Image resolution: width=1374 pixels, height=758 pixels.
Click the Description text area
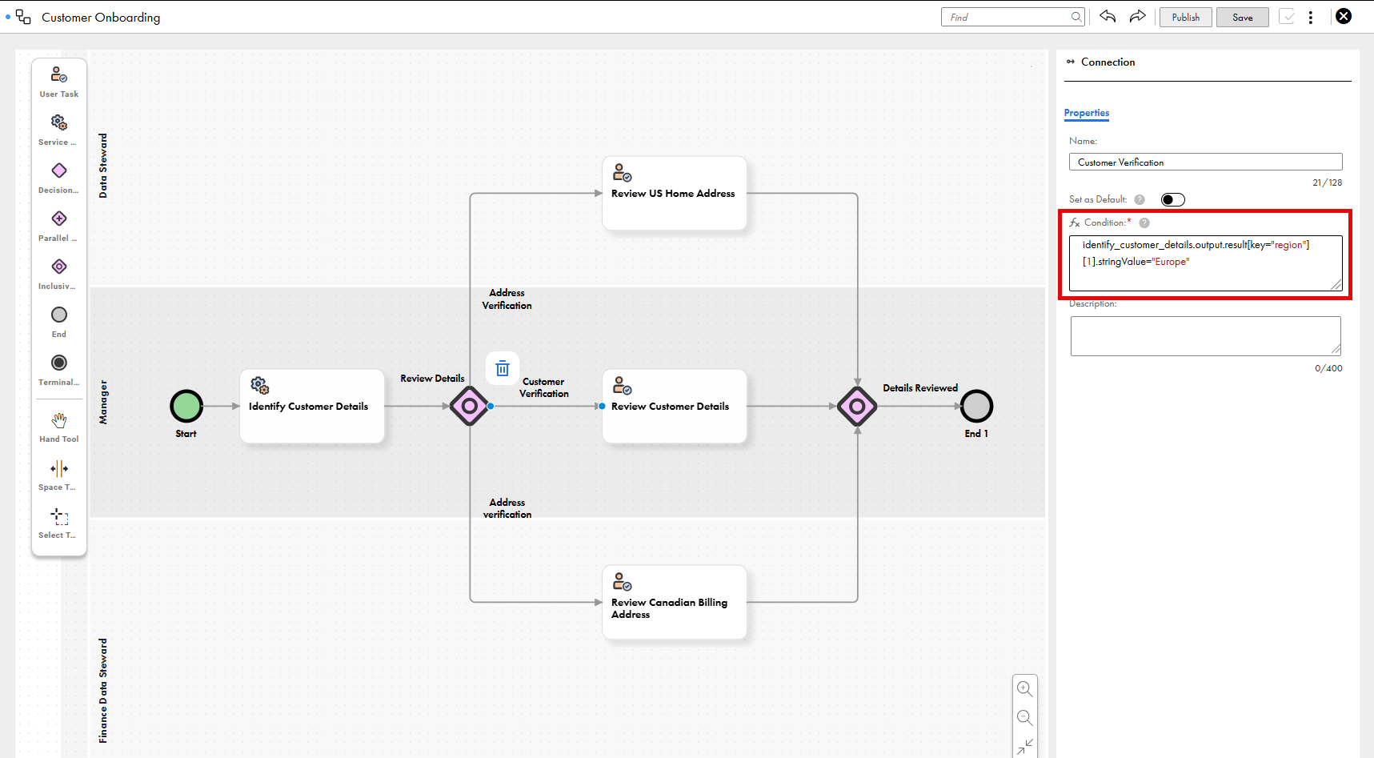(1205, 335)
